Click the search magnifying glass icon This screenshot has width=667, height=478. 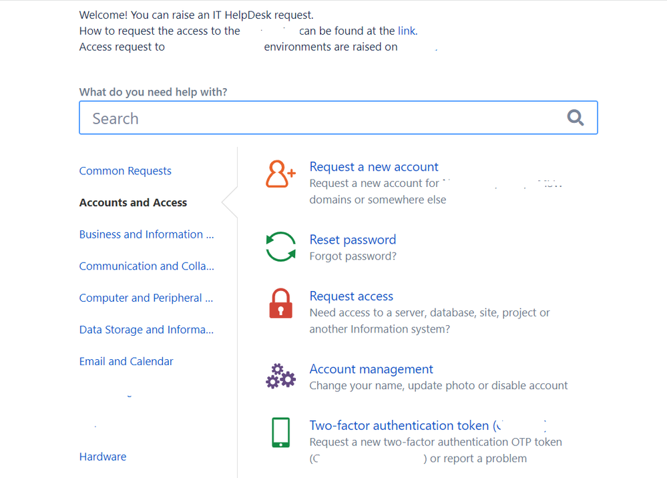click(576, 118)
